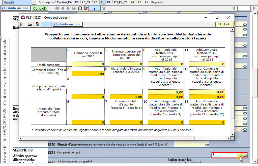Switch to the Familiari_RA tab
Screen dimensions: 258x166
click(x=64, y=2)
